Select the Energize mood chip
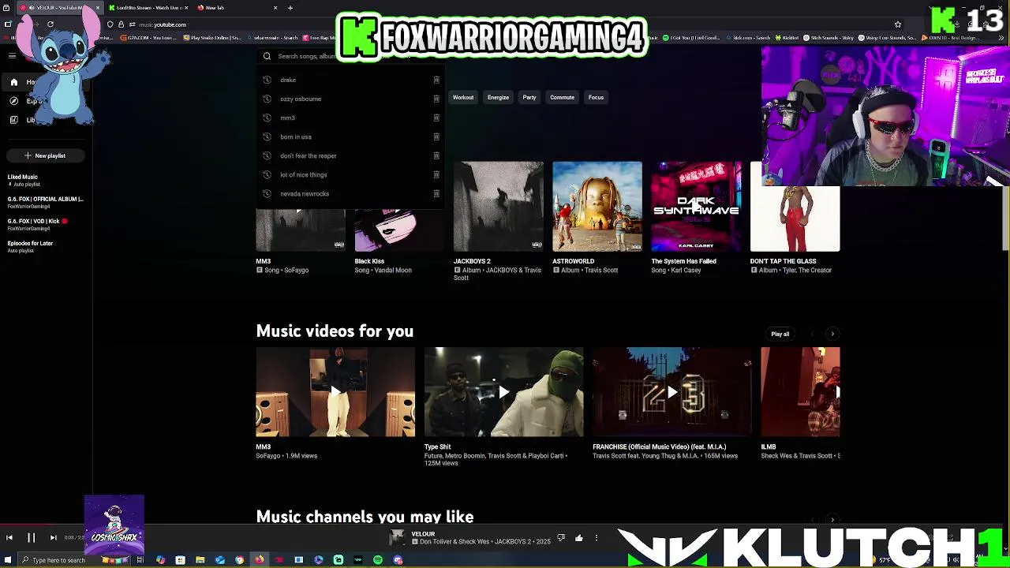 click(x=498, y=98)
